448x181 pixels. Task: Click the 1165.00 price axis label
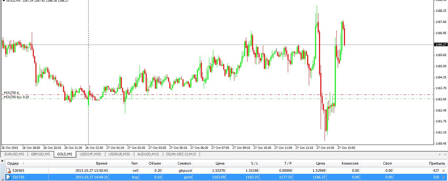(440, 66)
